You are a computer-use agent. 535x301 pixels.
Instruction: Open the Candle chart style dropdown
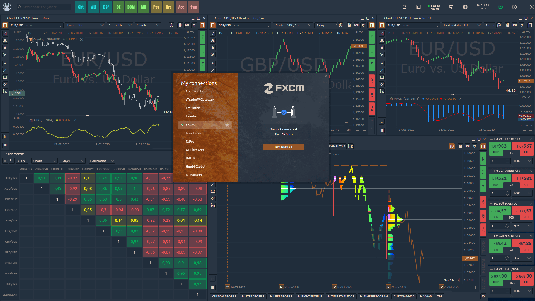(x=148, y=25)
